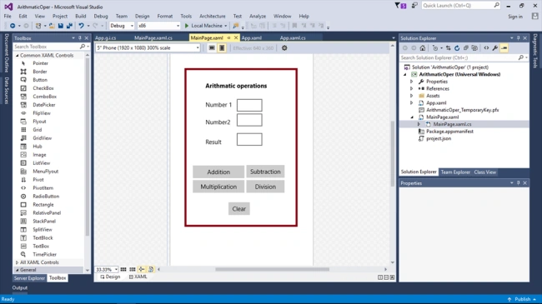
Task: Switch designer to landscape orientation
Action: tap(212, 48)
